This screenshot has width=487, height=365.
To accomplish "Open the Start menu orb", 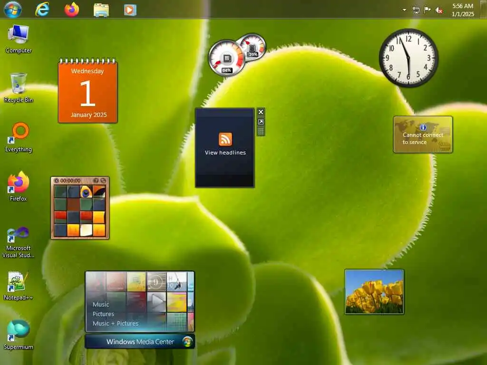I will [12, 9].
